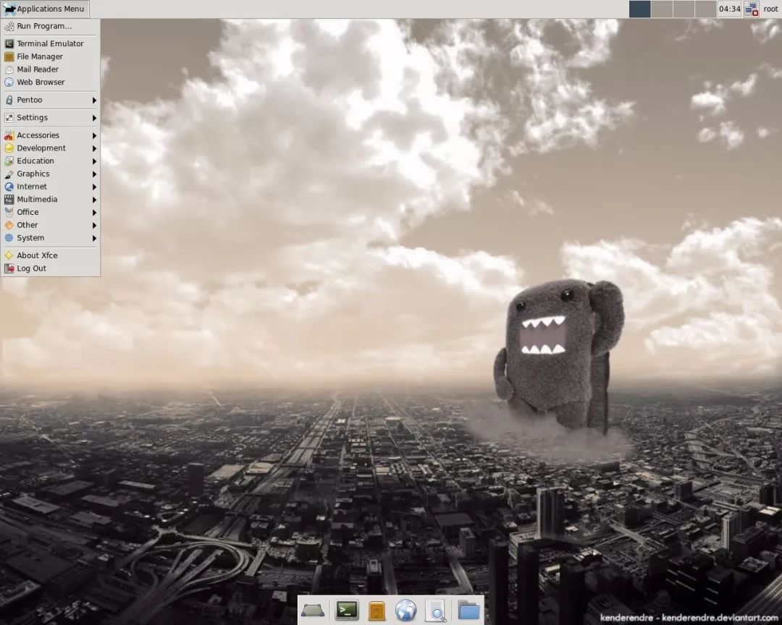Click the globe browser icon in the dock
Viewport: 782px width, 625px height.
point(405,611)
